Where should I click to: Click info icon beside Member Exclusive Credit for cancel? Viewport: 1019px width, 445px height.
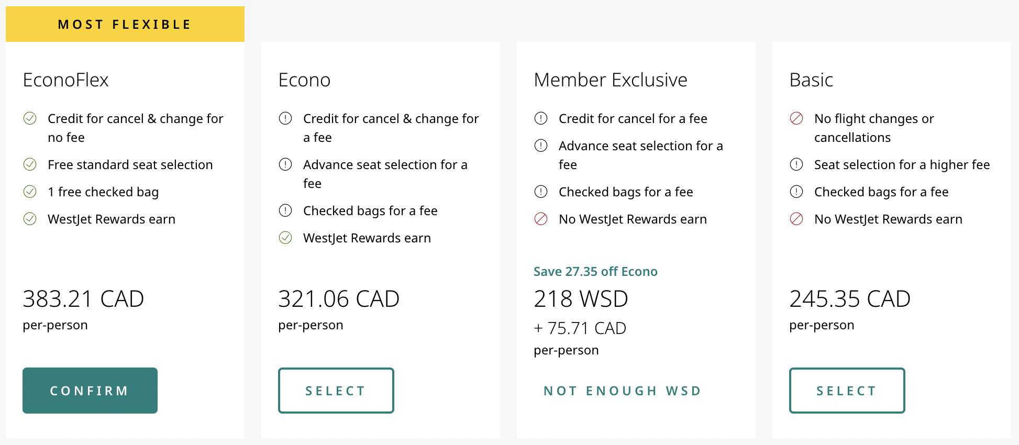541,118
